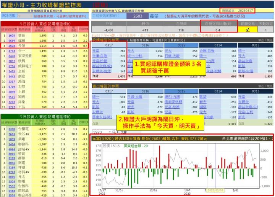Click 合計 total -1,327 under 0313 sell column

pyautogui.click(x=269, y=124)
